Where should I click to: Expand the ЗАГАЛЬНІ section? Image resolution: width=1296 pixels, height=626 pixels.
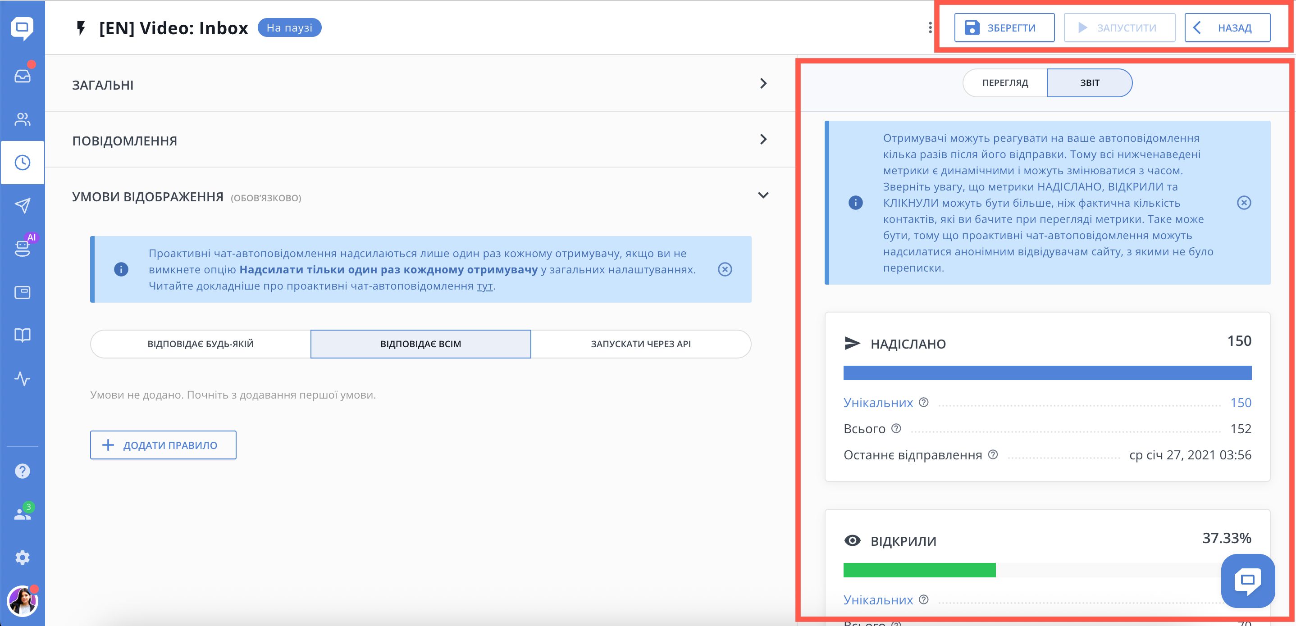point(420,83)
